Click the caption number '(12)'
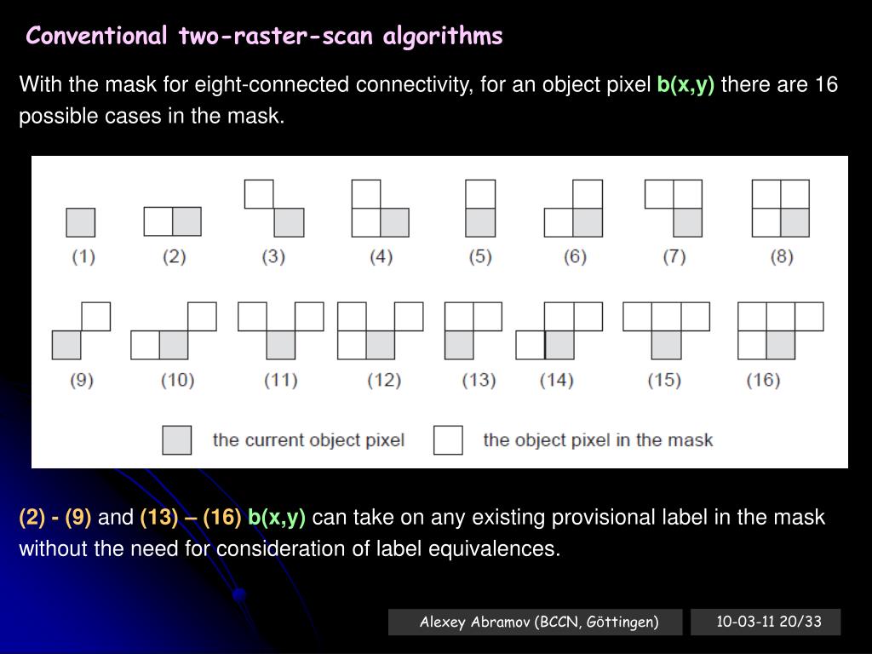Screen dimensions: 872x654 (x=384, y=381)
